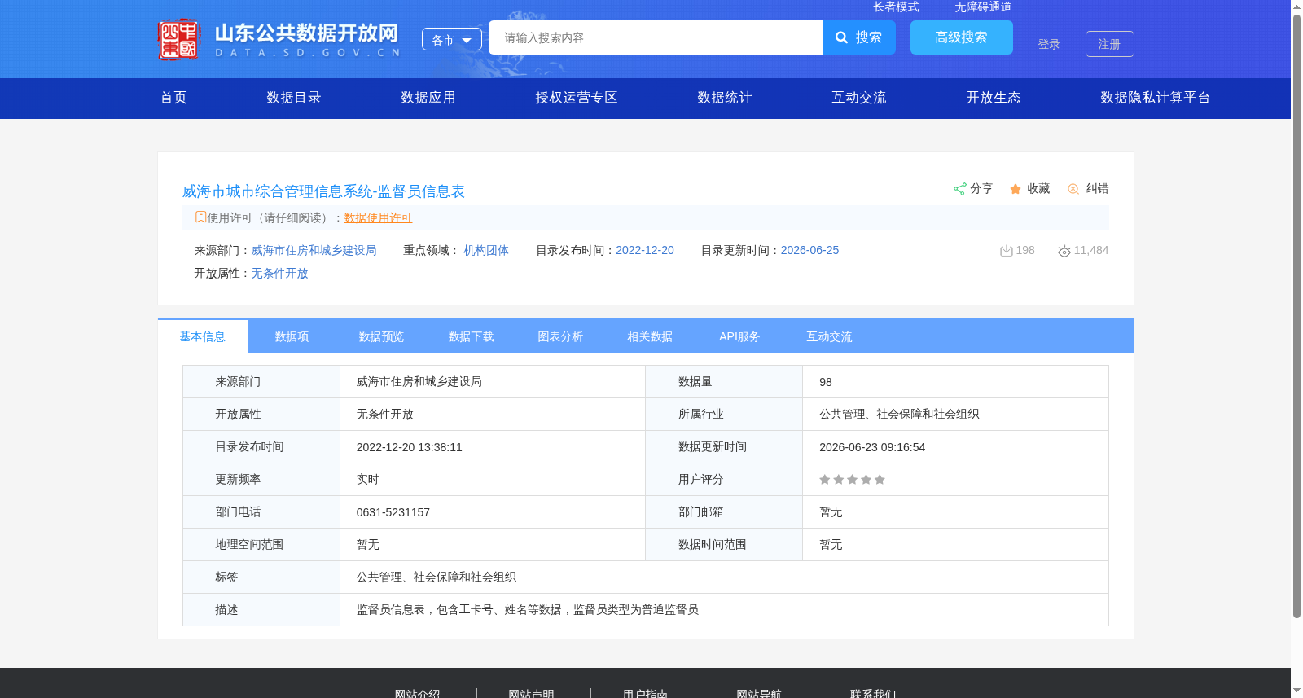Click the publish date 2022-12-20
This screenshot has height=698, width=1303.
tap(645, 251)
